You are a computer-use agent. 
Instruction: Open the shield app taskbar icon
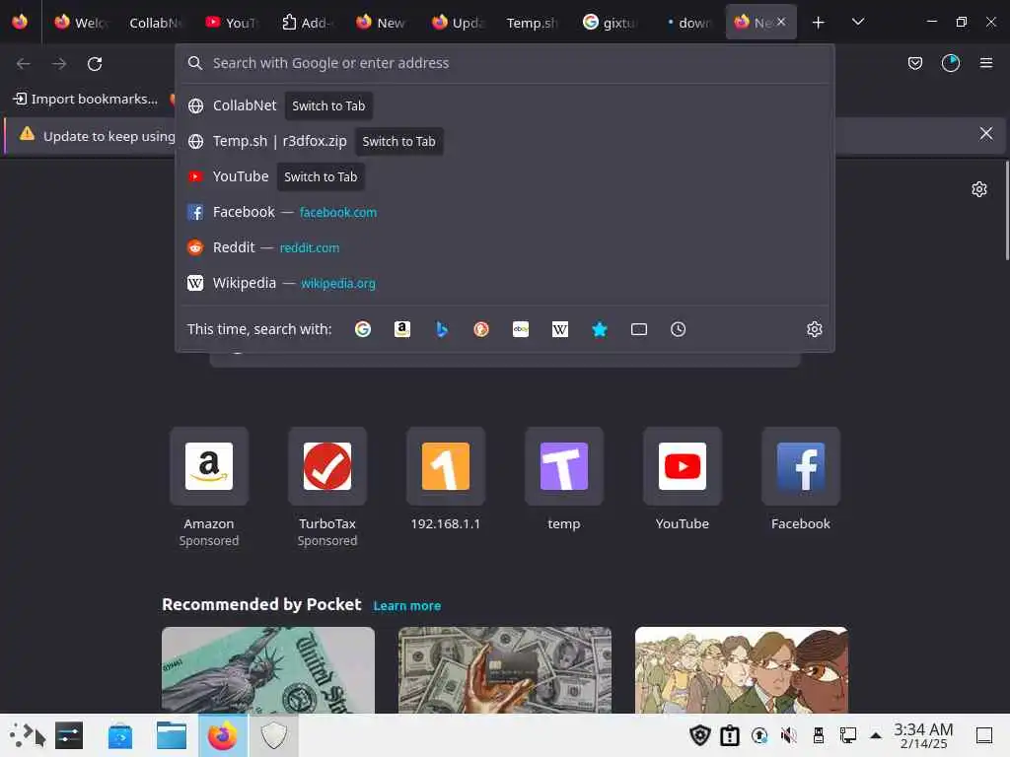pos(274,735)
